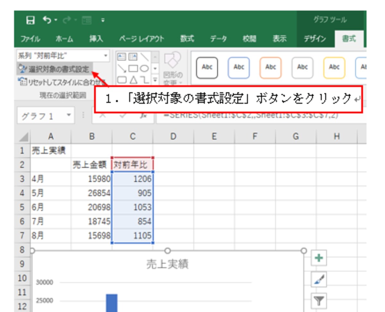385x312 pixels.
Task: Click the tall blue bar in chart
Action: coord(112,303)
